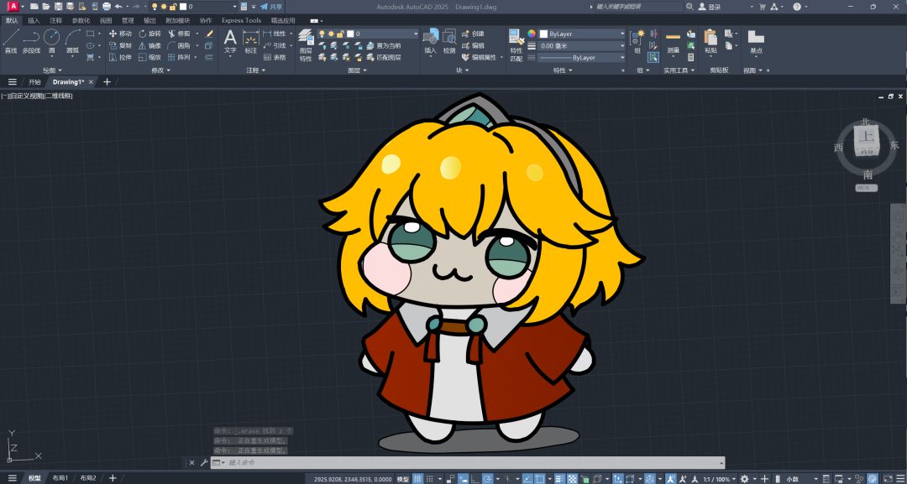Activate the Move (移动) command
This screenshot has height=484, width=907.
[x=120, y=34]
